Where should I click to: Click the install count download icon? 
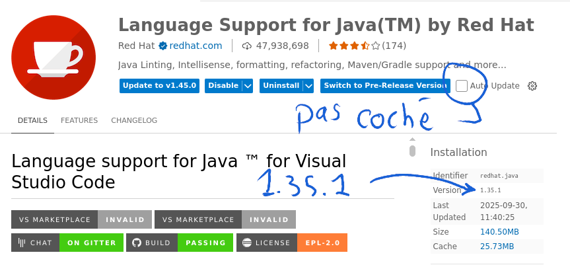tap(247, 46)
